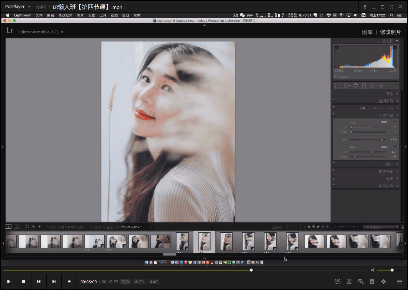
Task: Open the 修改照片 menu in menu bar
Action: click(x=65, y=16)
